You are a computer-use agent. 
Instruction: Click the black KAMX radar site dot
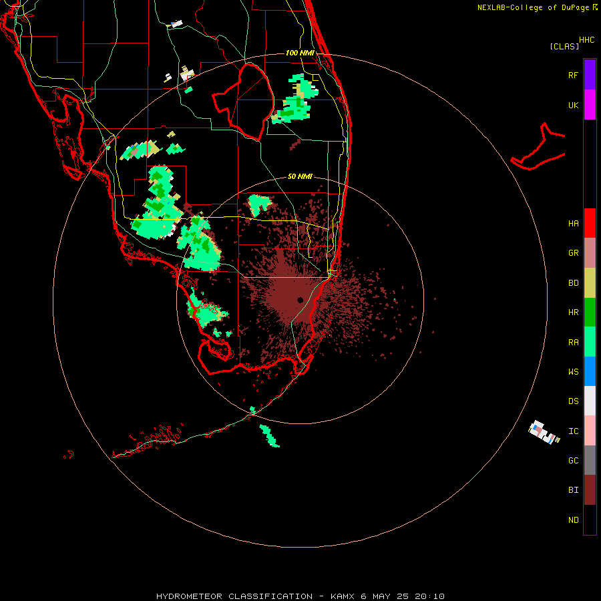click(300, 300)
